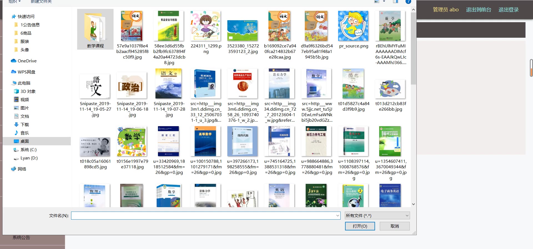This screenshot has height=249, width=533.
Task: Select the d9a9f6326bd547eb95a81f48a1945b5b.jpg file
Action: pos(317,35)
